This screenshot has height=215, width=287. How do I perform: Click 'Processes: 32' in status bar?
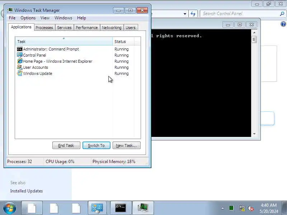(x=20, y=162)
